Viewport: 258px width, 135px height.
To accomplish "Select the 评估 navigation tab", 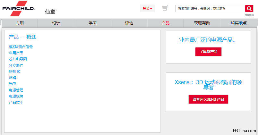I will pos(129,23).
